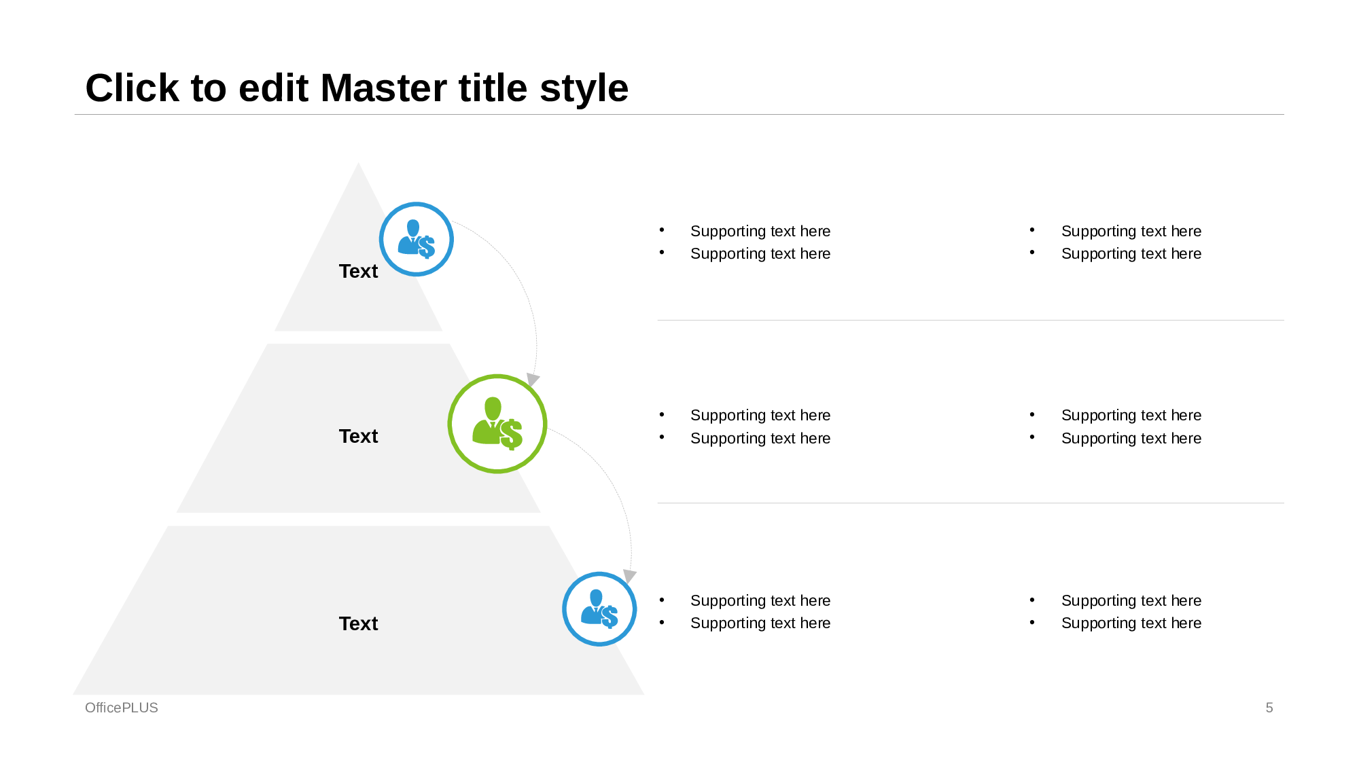Click the "Text" label in the middle pyramid tier
This screenshot has width=1359, height=764.
point(358,436)
